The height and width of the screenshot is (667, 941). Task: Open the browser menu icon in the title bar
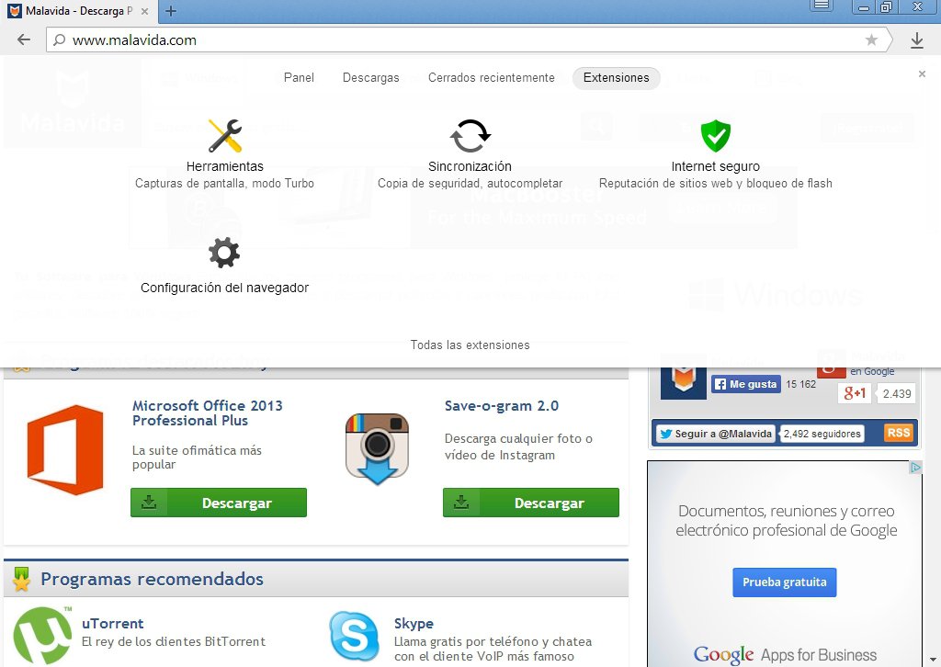click(821, 6)
